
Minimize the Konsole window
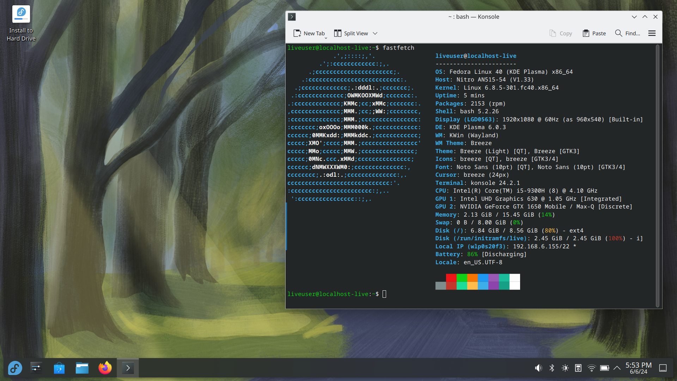pos(634,17)
